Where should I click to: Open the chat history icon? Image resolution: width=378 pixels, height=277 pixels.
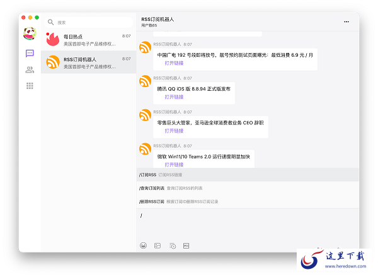(x=173, y=246)
